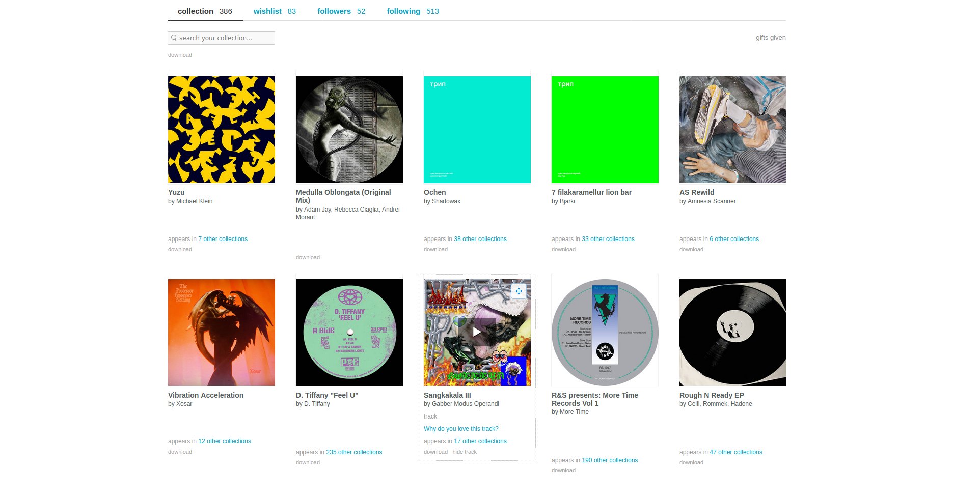Open the 190 other collections link

pos(610,460)
